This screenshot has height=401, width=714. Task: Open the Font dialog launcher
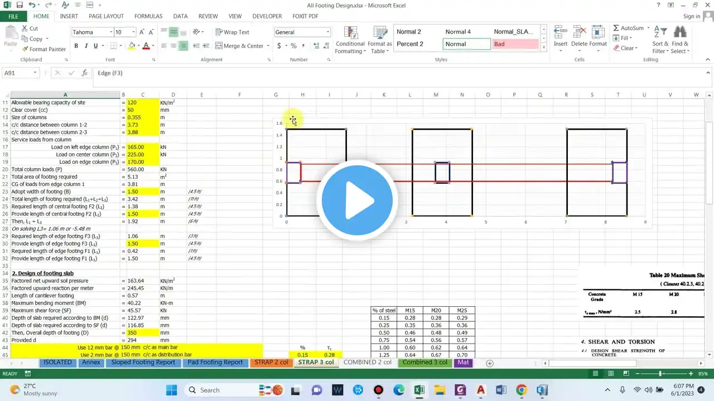pos(153,60)
